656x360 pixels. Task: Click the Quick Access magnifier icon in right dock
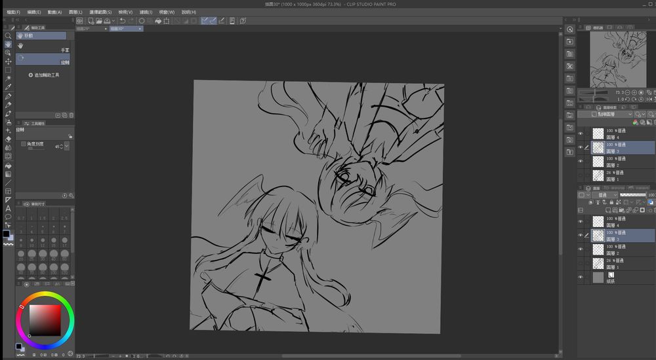coord(570,29)
